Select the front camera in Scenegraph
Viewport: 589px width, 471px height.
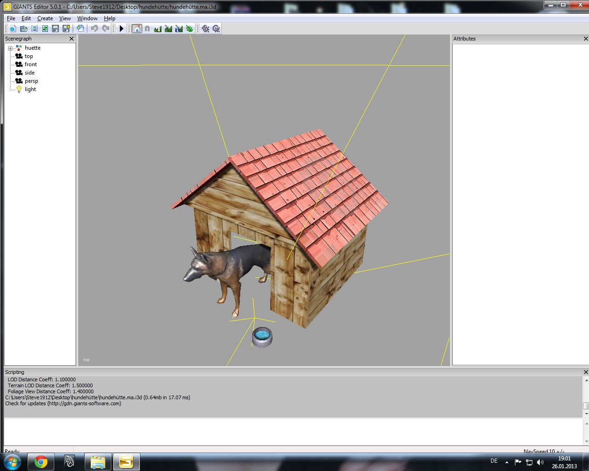30,64
